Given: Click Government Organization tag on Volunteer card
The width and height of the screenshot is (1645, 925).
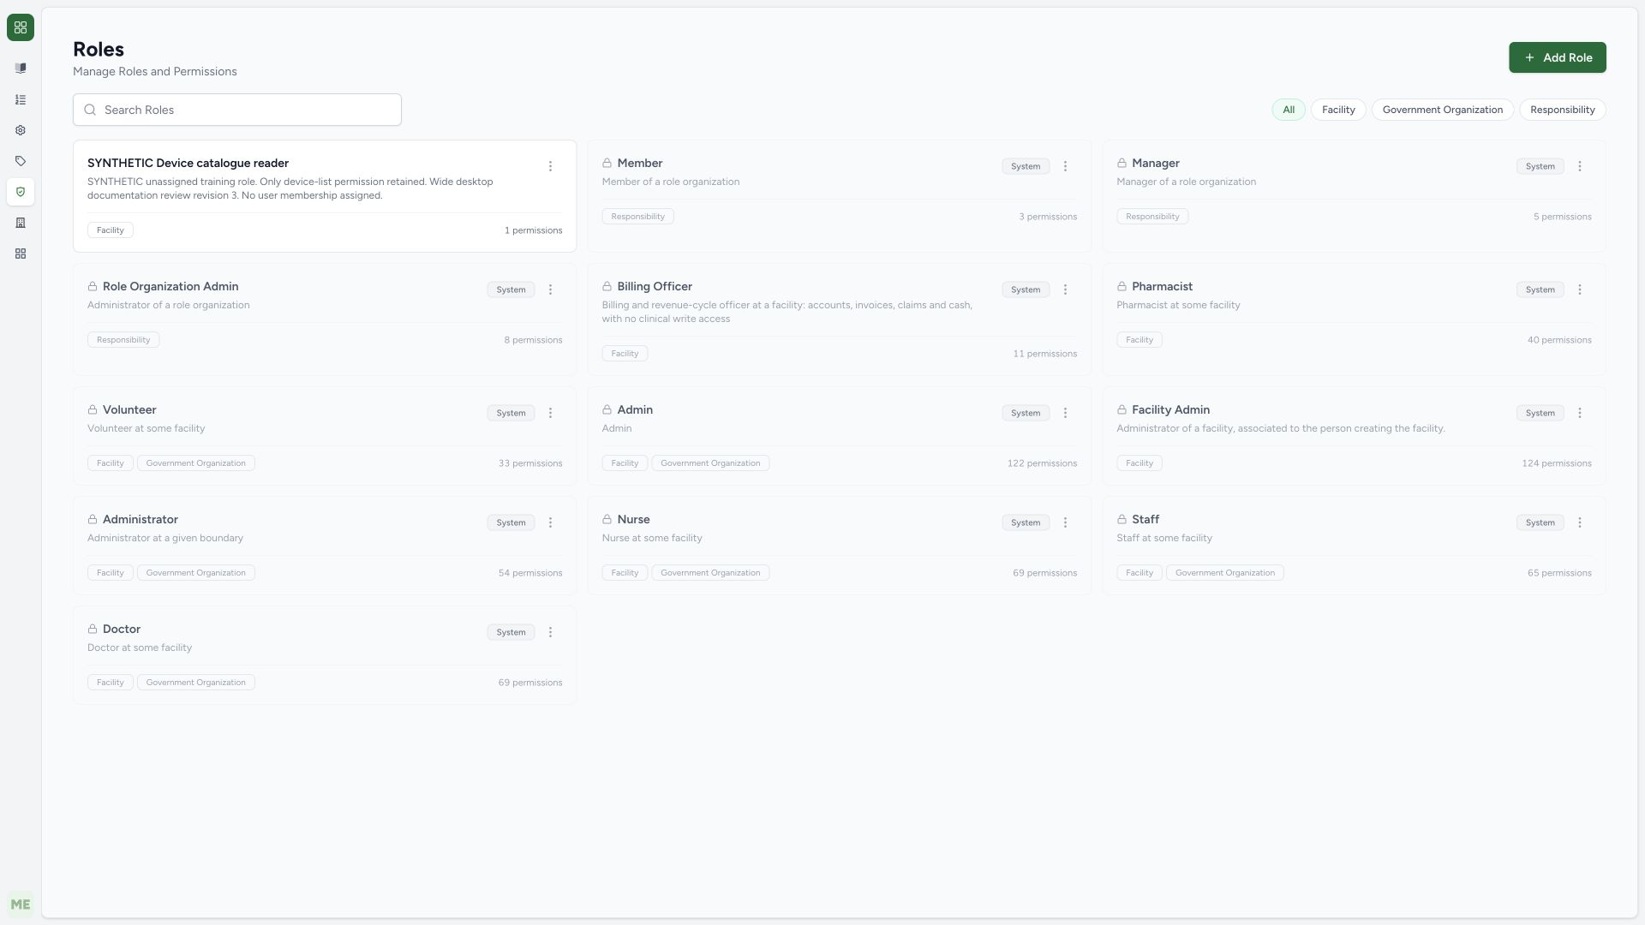Looking at the screenshot, I should point(195,463).
